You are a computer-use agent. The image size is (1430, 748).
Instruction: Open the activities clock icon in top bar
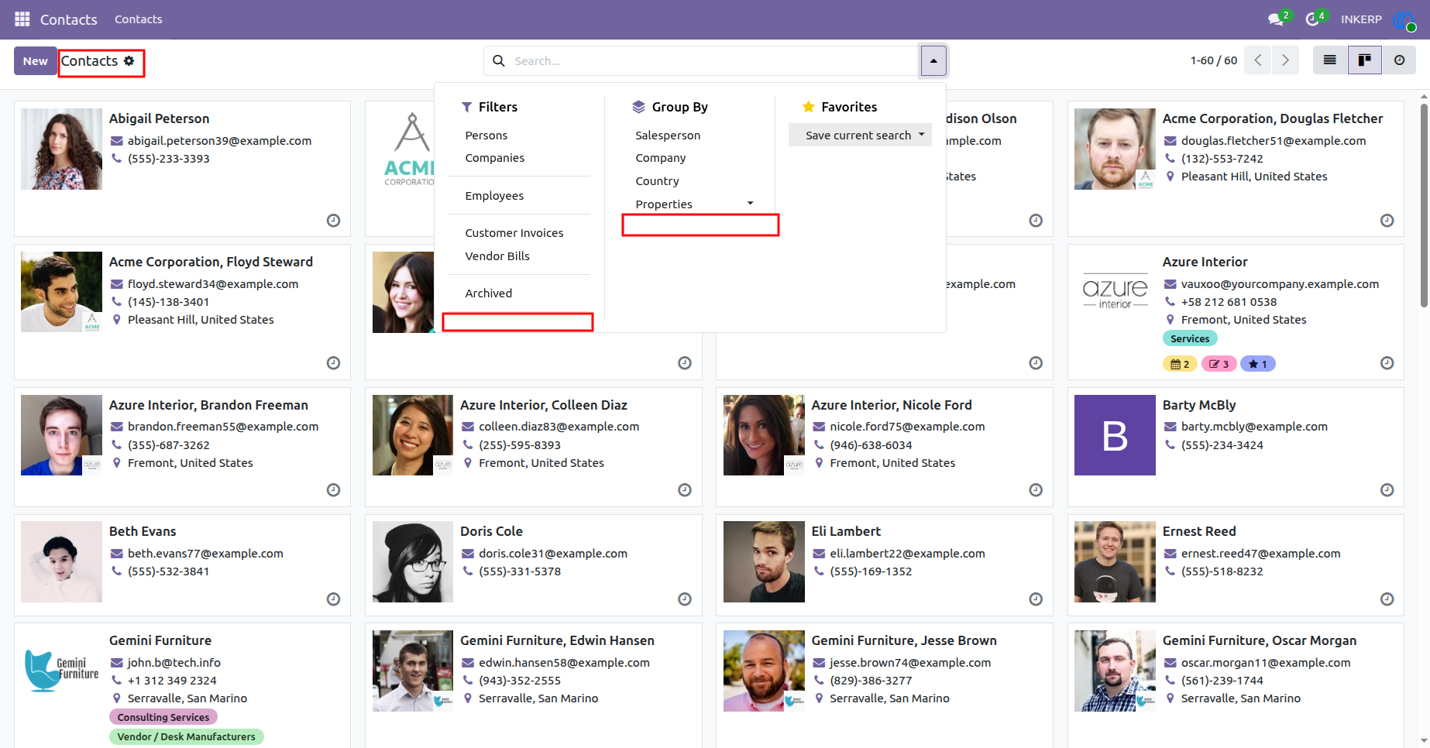tap(1312, 19)
